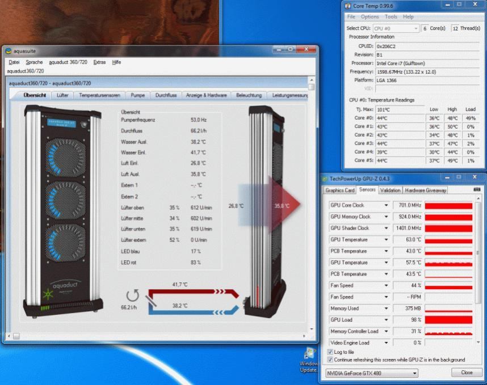This screenshot has width=487, height=385.
Task: Expand the Memory Controller Load dropdown
Action: pyautogui.click(x=386, y=331)
